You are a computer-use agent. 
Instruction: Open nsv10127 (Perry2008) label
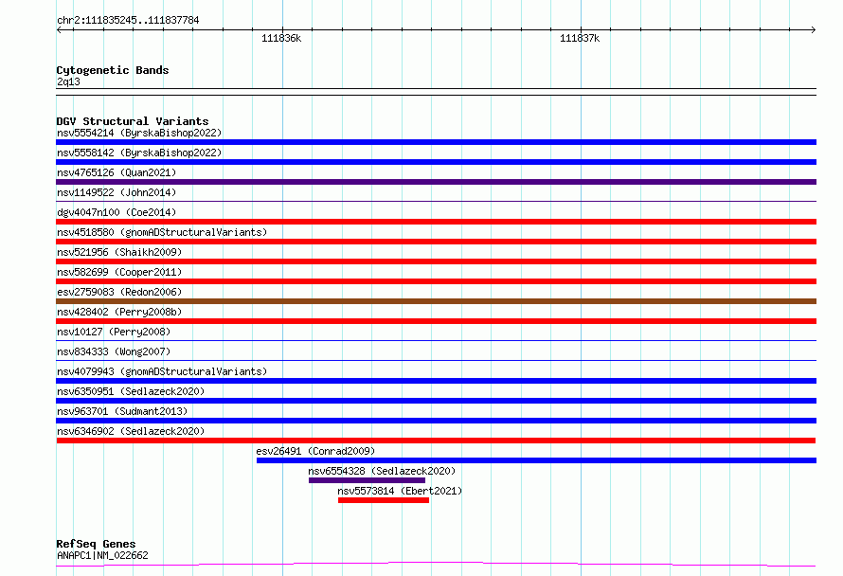(x=114, y=332)
